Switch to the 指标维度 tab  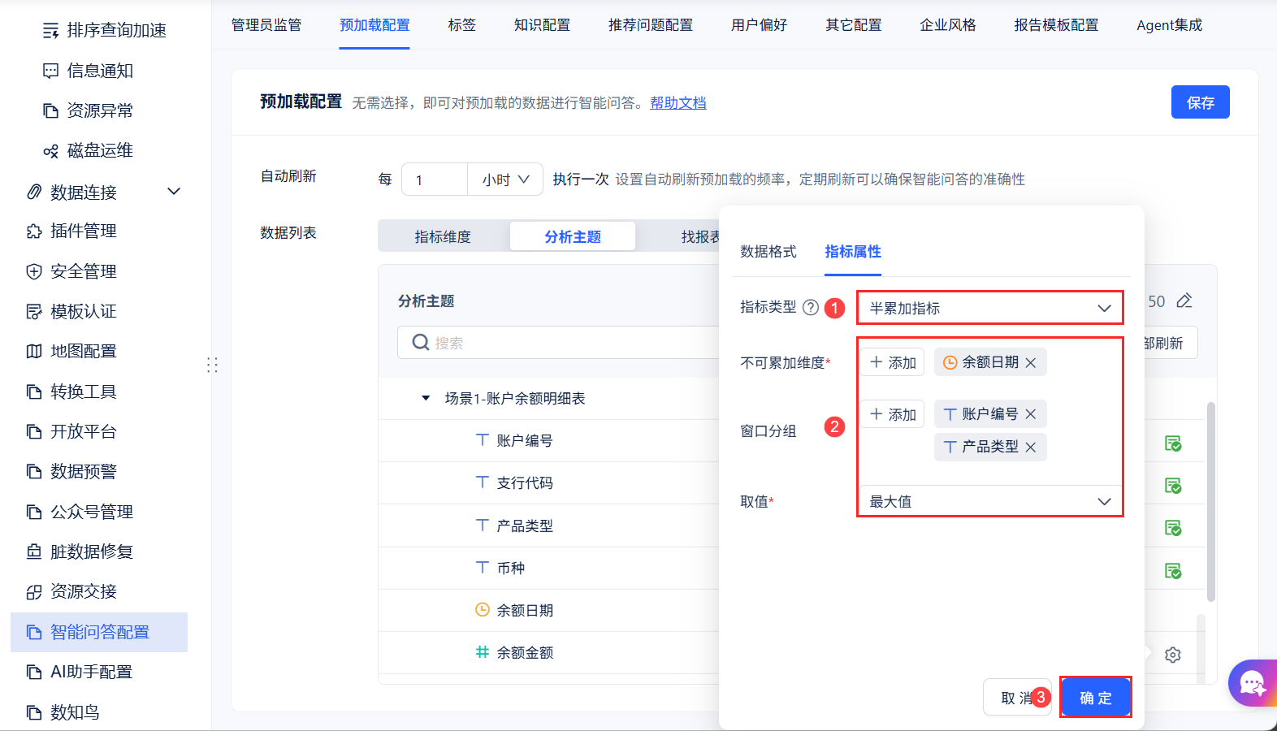pyautogui.click(x=443, y=236)
